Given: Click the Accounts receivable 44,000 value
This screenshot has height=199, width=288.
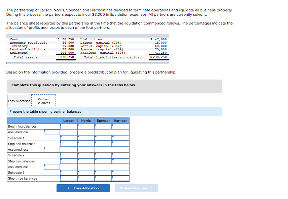Looking at the screenshot, I should [68, 43].
